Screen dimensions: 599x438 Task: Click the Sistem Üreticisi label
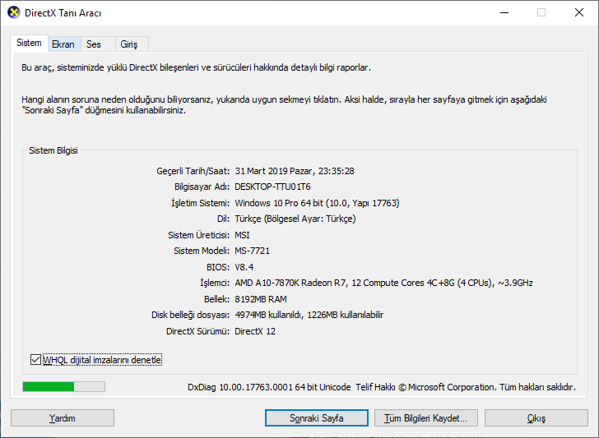[x=198, y=235]
